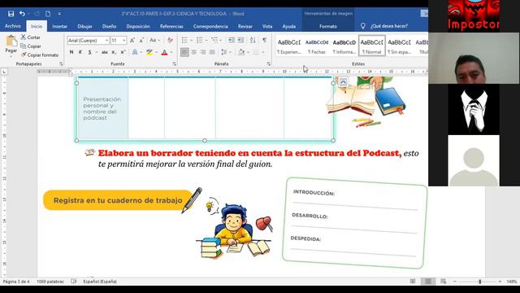Toggle italic (K) formatting
Screen dimensions: 520x293
80,52
